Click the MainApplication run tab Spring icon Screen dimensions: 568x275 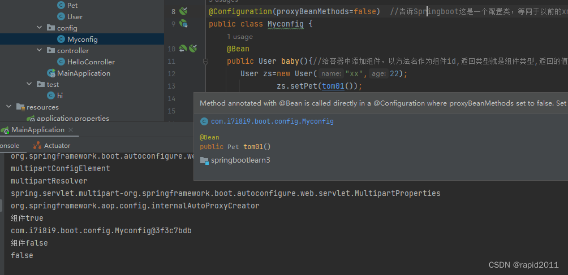click(x=5, y=130)
